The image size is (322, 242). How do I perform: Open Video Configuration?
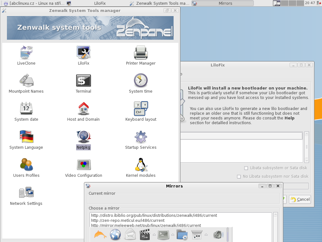83,168
